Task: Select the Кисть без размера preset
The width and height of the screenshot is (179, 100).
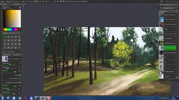Action: [x=168, y=52]
